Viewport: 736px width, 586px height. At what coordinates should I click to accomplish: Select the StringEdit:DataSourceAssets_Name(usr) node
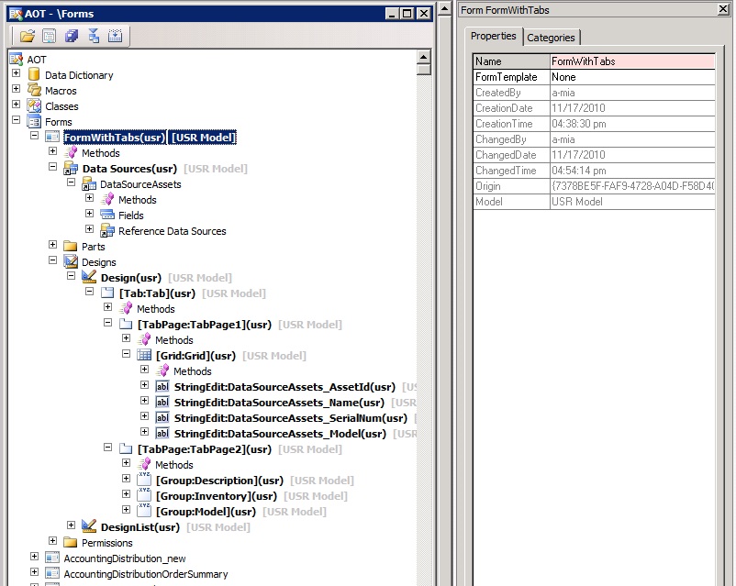click(x=279, y=403)
